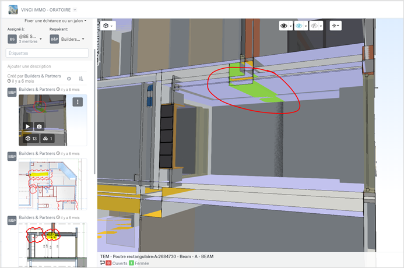Click the history clock icon beside creator
This screenshot has height=268, width=404.
coord(69,79)
